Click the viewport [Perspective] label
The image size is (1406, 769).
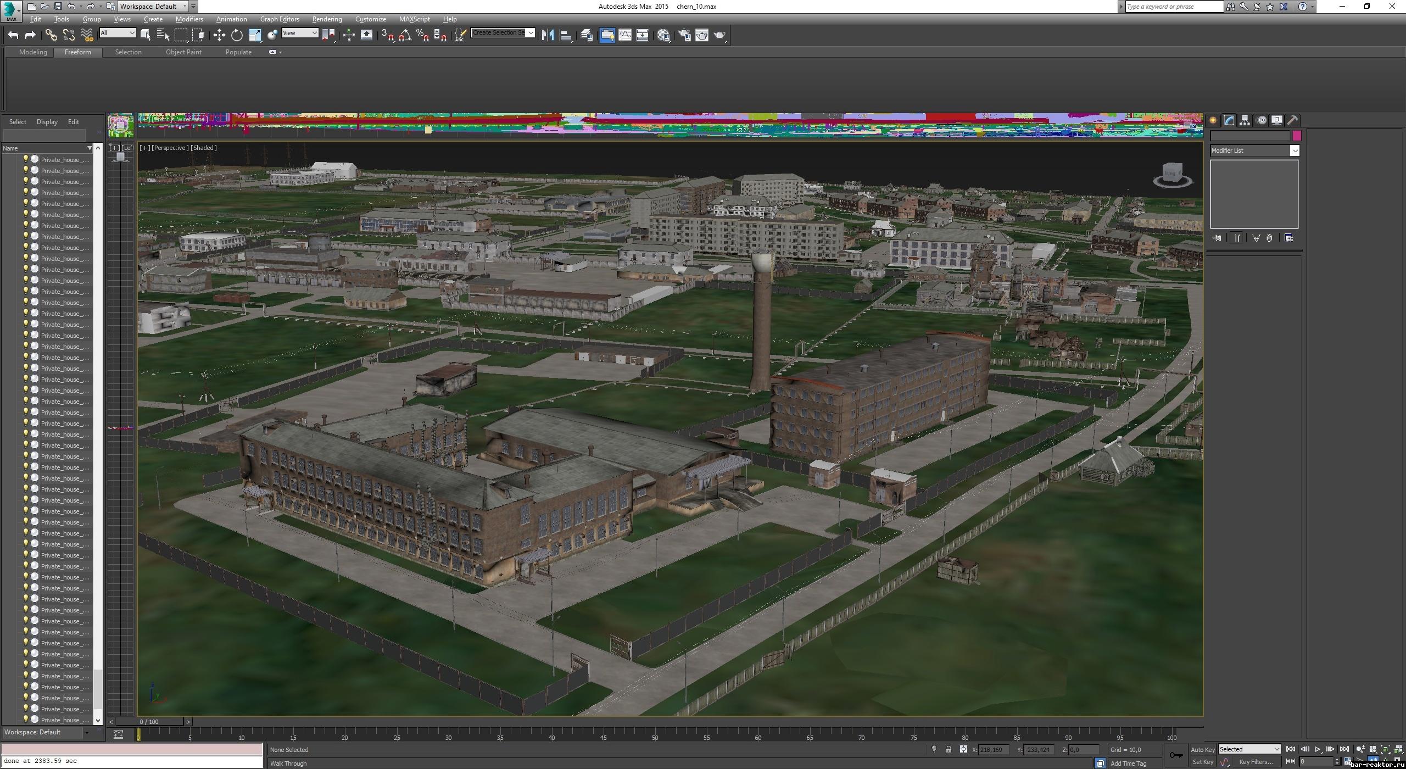pyautogui.click(x=170, y=148)
